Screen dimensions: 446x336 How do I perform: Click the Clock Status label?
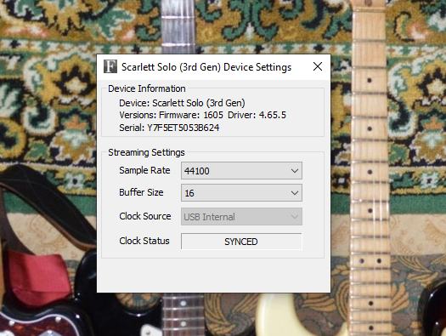tap(144, 241)
